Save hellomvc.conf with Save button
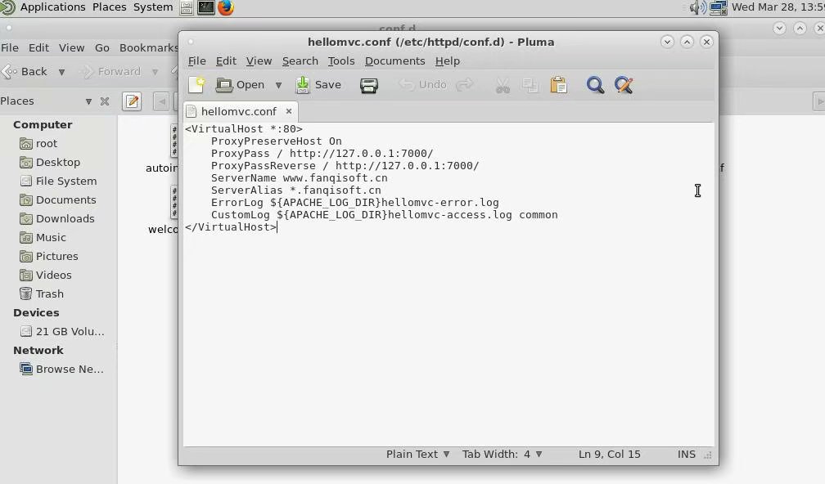 318,84
